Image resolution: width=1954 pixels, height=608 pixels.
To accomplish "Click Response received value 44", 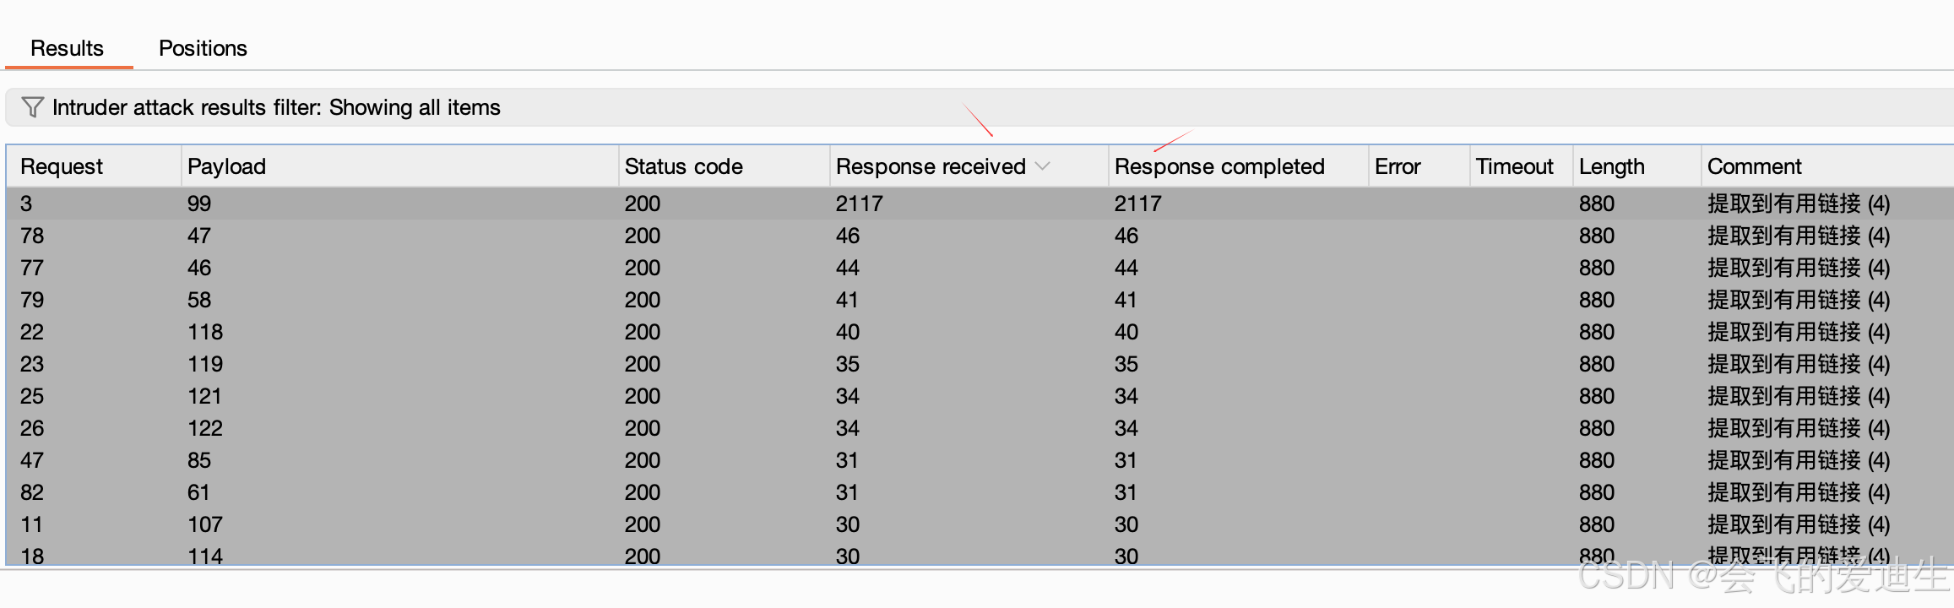I will coord(848,268).
